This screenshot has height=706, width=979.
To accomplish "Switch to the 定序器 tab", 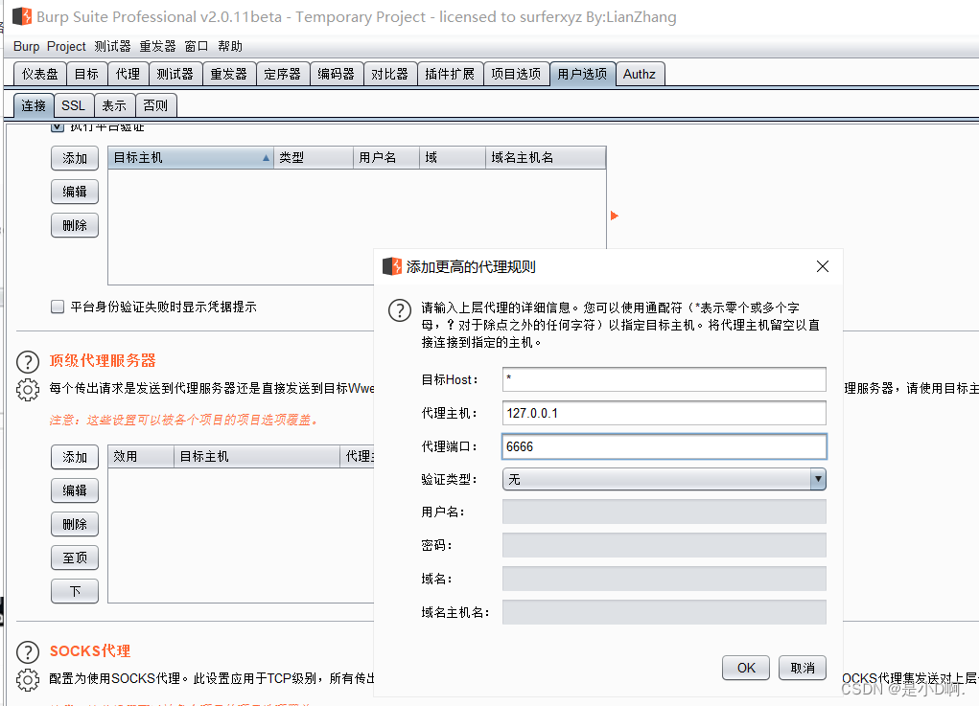I will [x=283, y=74].
